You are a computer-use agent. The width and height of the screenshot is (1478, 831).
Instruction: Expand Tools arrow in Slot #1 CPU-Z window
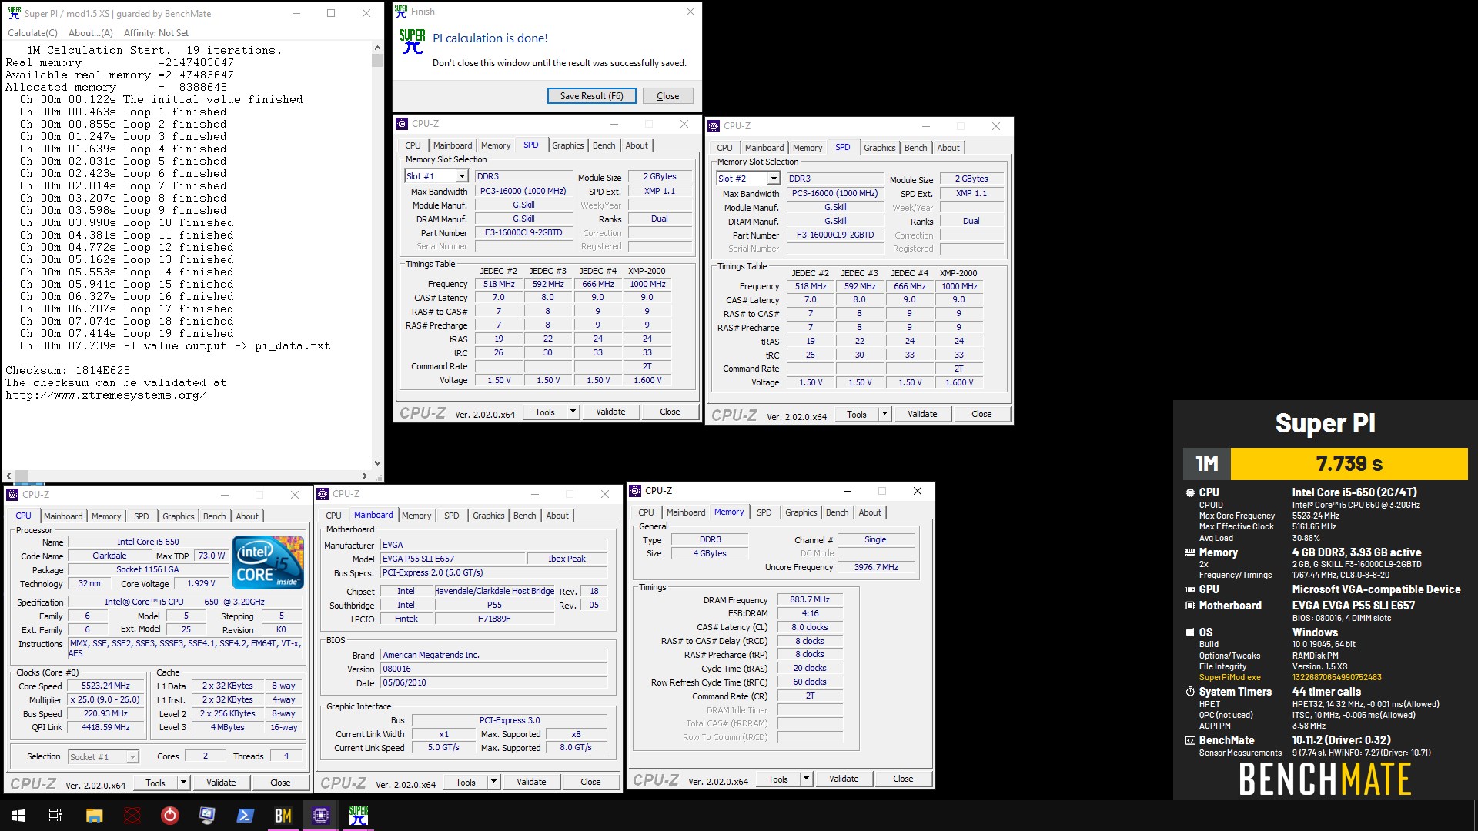[x=573, y=412]
